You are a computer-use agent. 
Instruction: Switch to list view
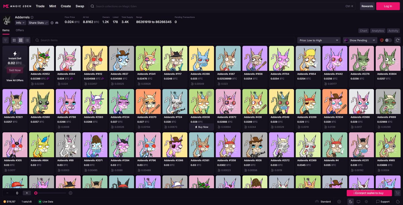tap(27, 40)
